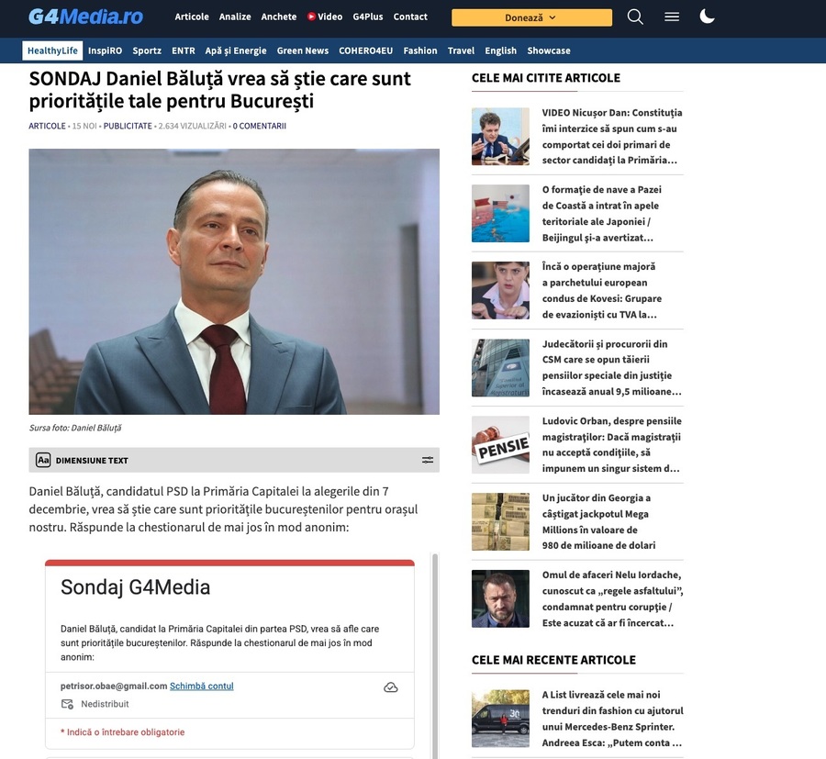Click the G4Media.ro logo
Screen dimensions: 826x759
[x=85, y=17]
